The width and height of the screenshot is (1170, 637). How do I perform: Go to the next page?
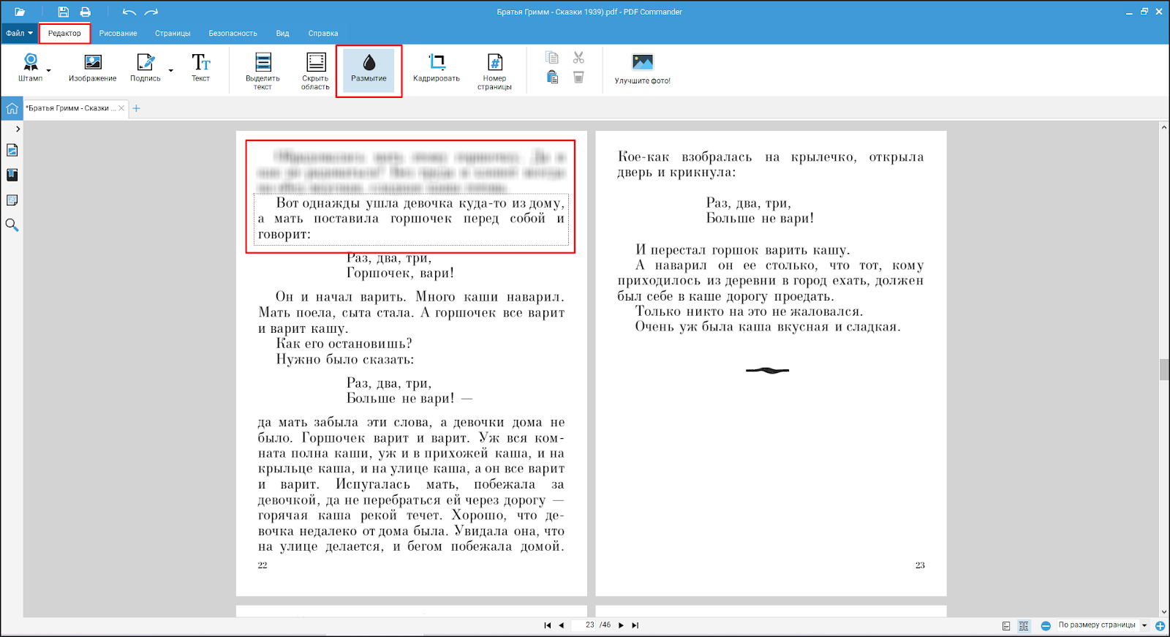(x=621, y=625)
